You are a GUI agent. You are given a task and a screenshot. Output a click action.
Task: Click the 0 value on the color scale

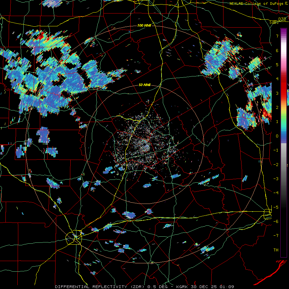pos(277,136)
